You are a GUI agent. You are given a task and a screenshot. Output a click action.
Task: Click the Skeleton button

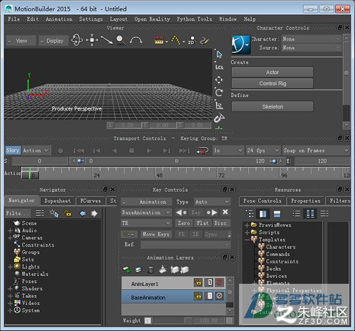(x=272, y=107)
